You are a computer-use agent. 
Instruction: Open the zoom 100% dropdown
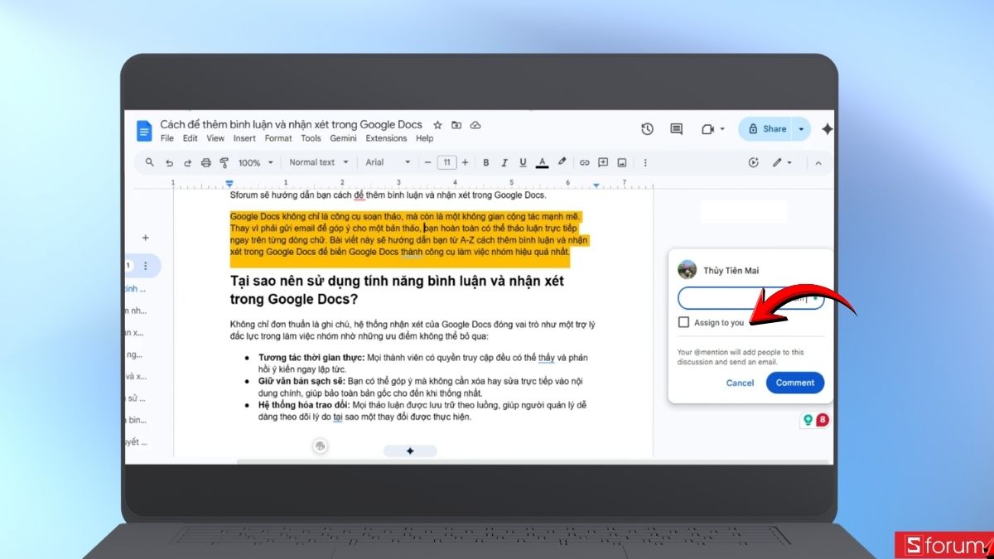[254, 162]
